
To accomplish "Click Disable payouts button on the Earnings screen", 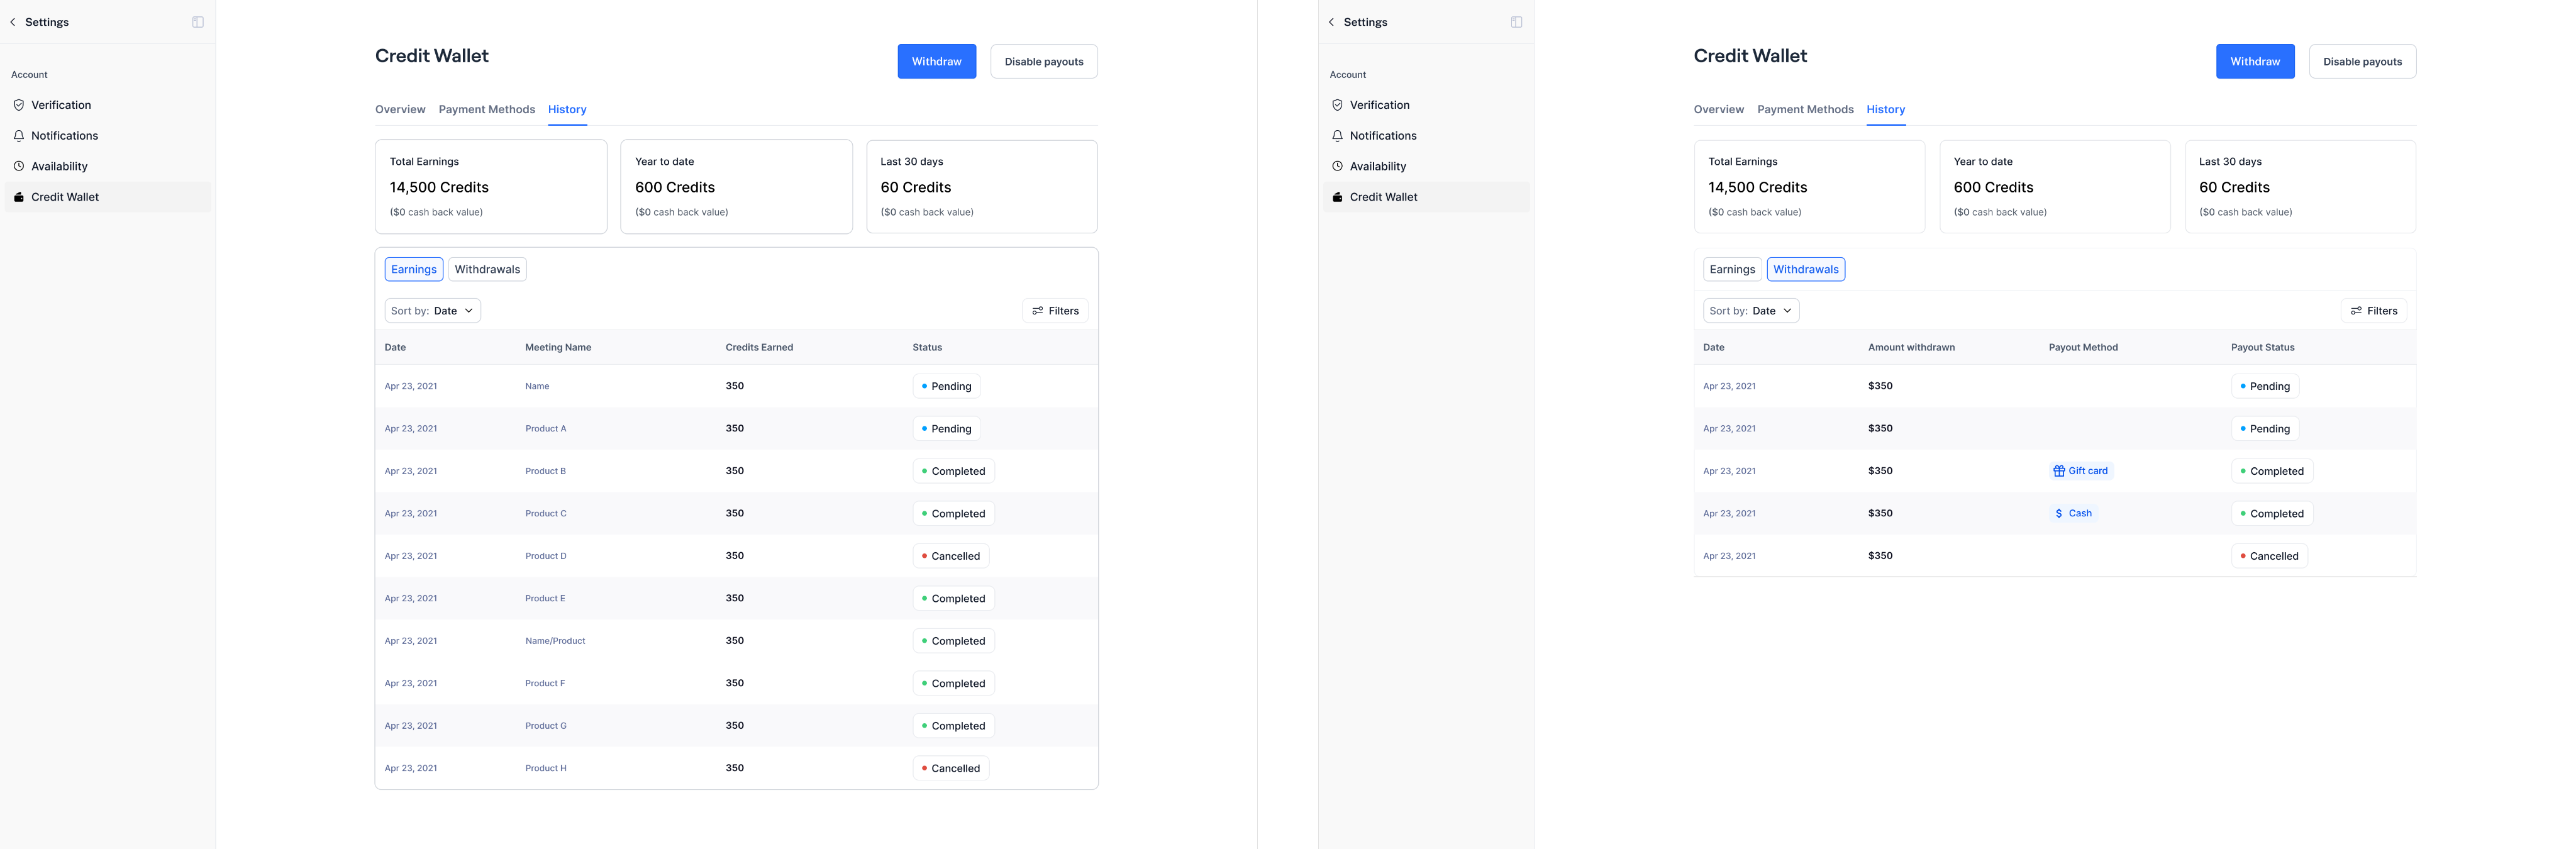I will [x=1043, y=62].
